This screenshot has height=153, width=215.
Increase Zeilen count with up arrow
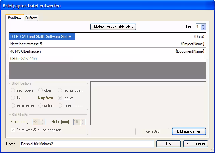203,25
